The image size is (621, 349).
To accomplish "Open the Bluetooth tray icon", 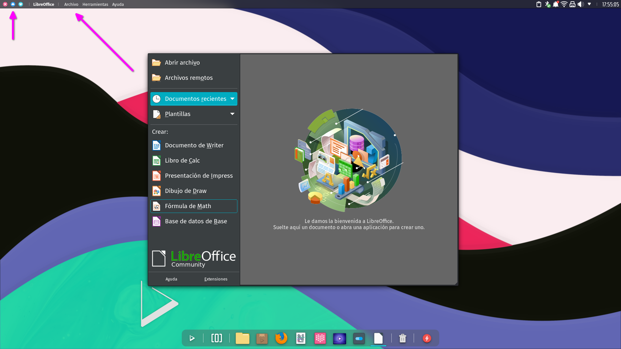I will point(547,4).
